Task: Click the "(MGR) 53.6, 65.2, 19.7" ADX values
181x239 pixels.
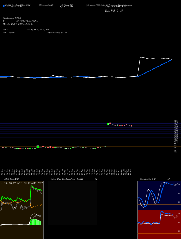Action: coord(38,30)
